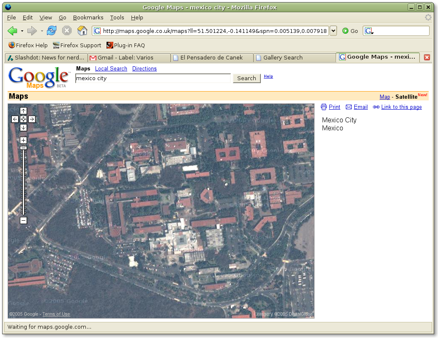Open the small Help link beside Search
Viewport: 438px width, 338px height.
(268, 76)
